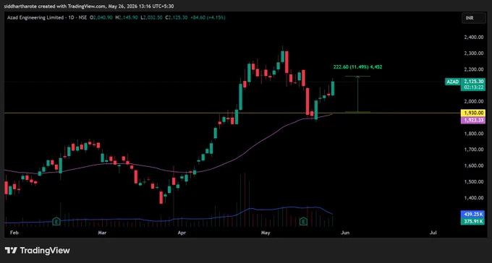
Task: Click the 2,200.00 price axis label
Action: 473,69
